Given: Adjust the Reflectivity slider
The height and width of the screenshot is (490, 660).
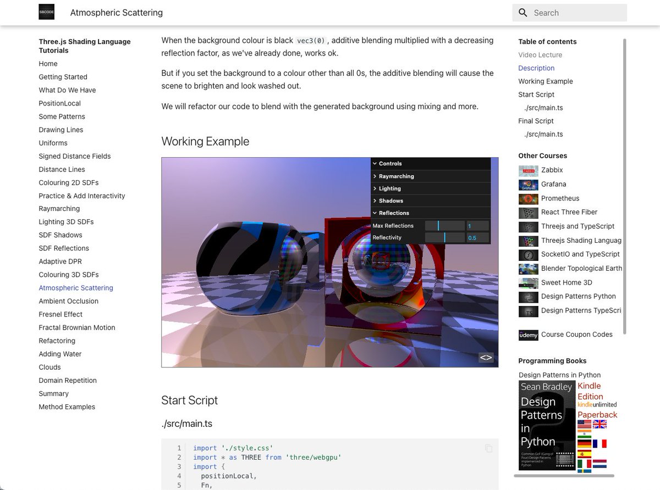Looking at the screenshot, I should [446, 237].
